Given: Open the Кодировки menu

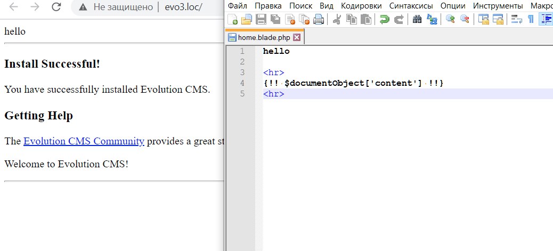Looking at the screenshot, I should 361,6.
